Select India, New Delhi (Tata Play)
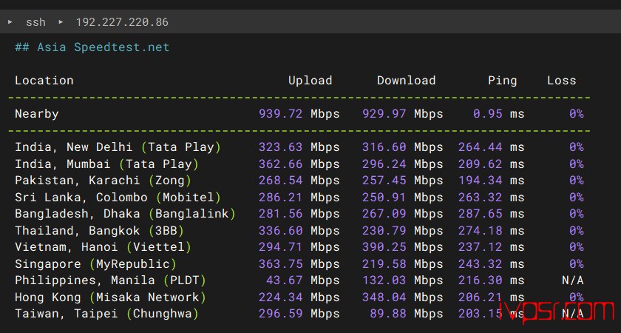 click(118, 147)
